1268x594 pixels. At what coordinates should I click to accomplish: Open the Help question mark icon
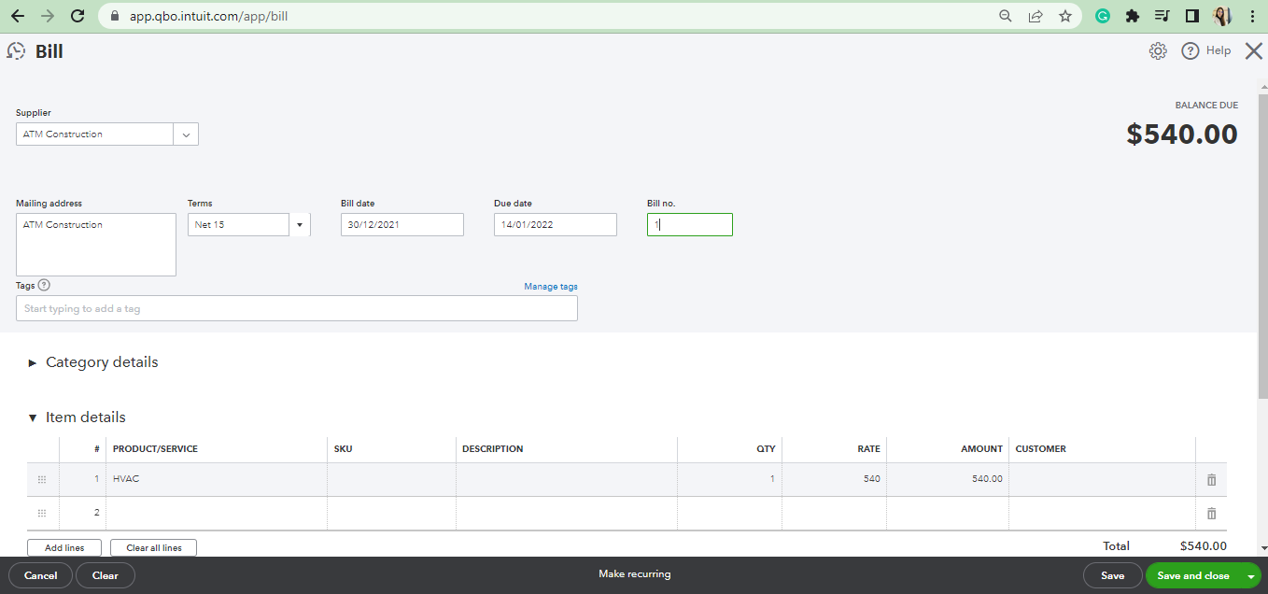pos(1191,51)
